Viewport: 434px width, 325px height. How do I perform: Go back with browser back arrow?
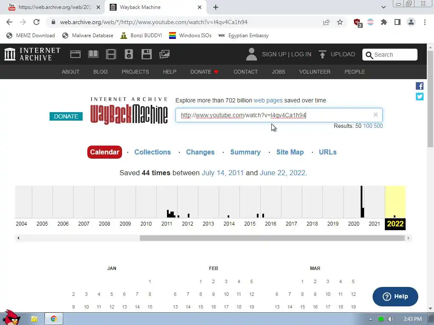point(9,22)
